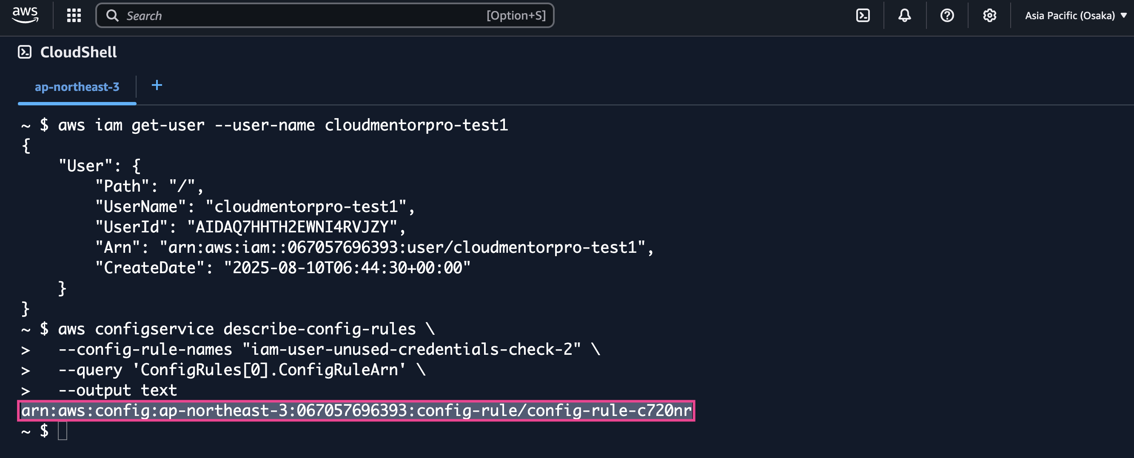1134x458 pixels.
Task: Click the magnifier icon in search bar
Action: (113, 16)
